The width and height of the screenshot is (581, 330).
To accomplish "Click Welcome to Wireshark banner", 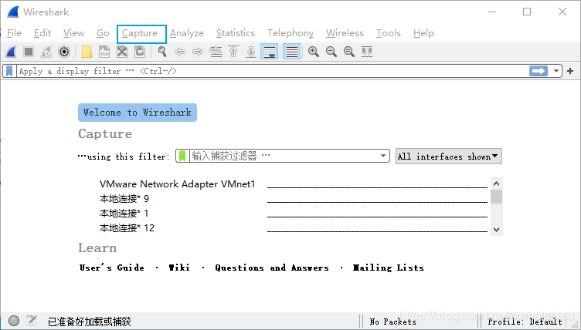I will point(138,113).
